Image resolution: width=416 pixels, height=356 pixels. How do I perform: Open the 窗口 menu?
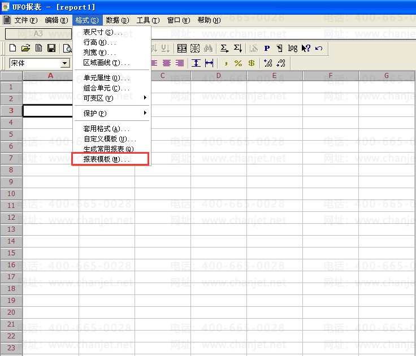[x=179, y=20]
